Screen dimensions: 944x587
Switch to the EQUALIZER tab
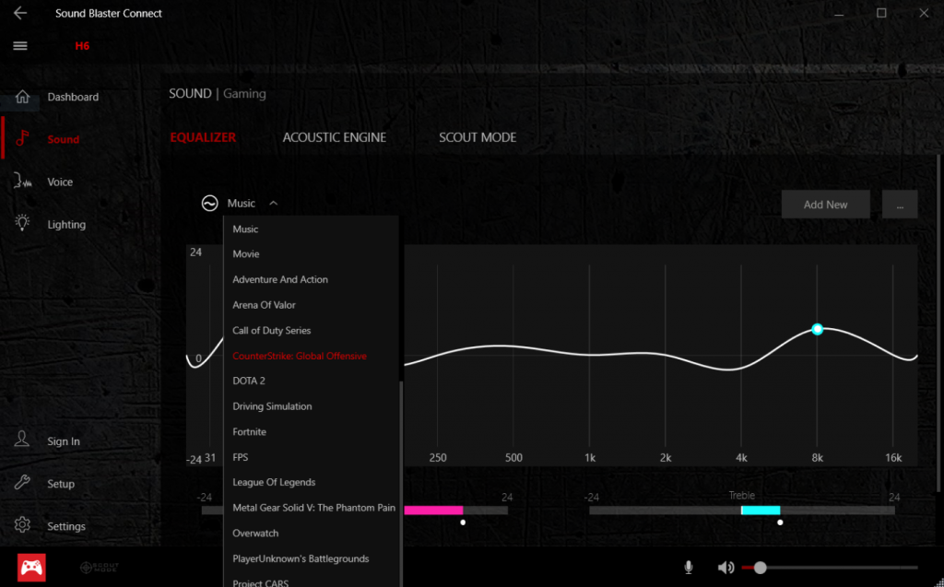tap(203, 137)
